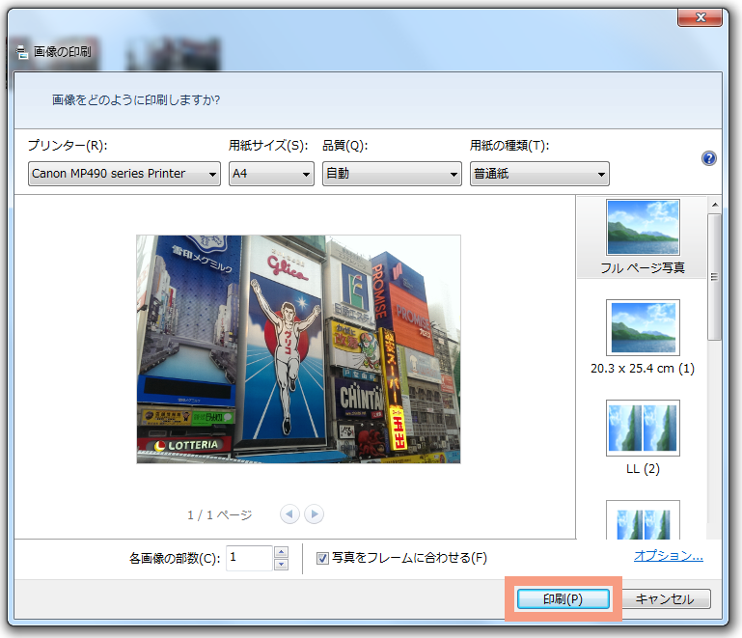Click the printer icon in the title bar
The width and height of the screenshot is (742, 638).
(x=22, y=52)
